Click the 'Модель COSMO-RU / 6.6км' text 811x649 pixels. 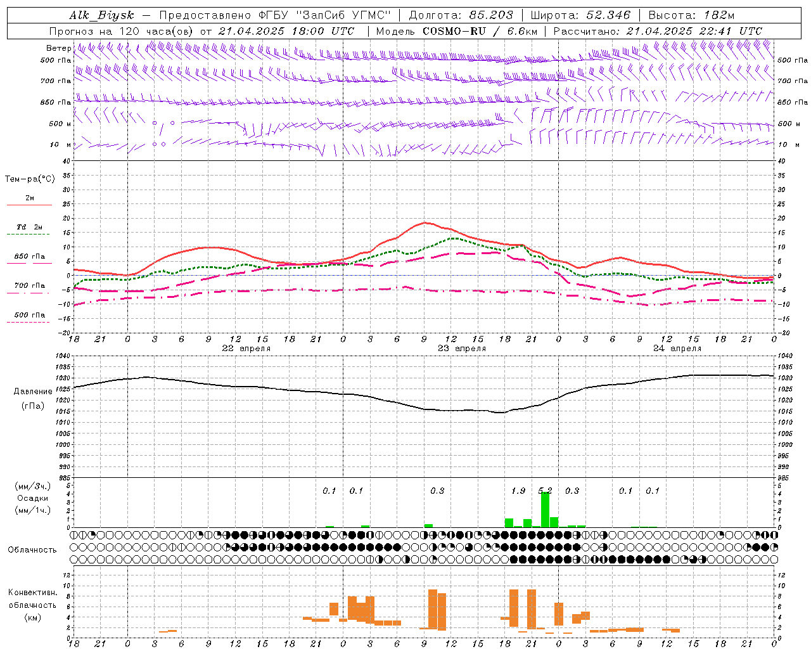click(456, 31)
